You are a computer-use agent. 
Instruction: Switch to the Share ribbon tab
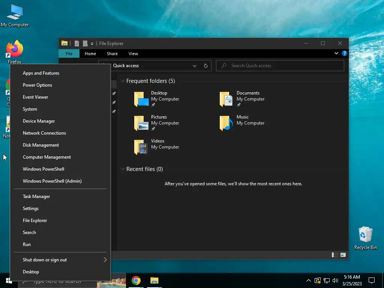[x=112, y=53]
